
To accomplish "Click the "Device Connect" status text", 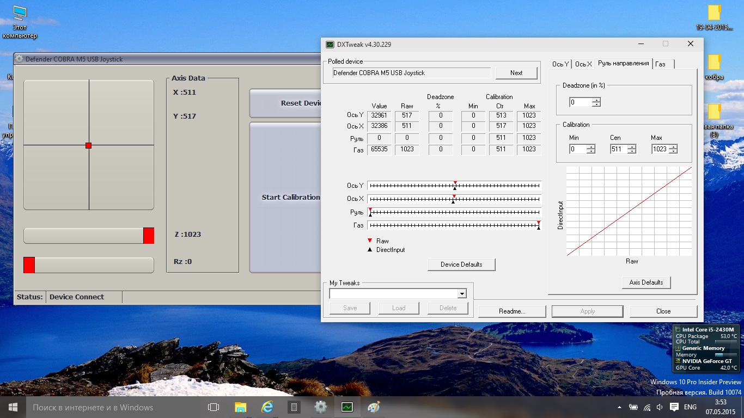I will coord(77,297).
